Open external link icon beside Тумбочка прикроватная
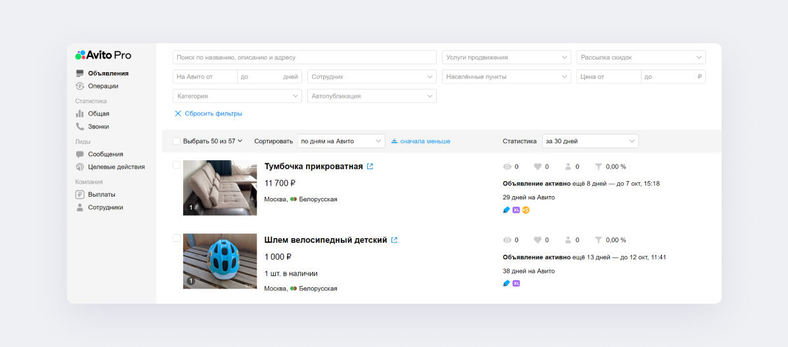Screen dimensions: 788x347 pyautogui.click(x=370, y=167)
